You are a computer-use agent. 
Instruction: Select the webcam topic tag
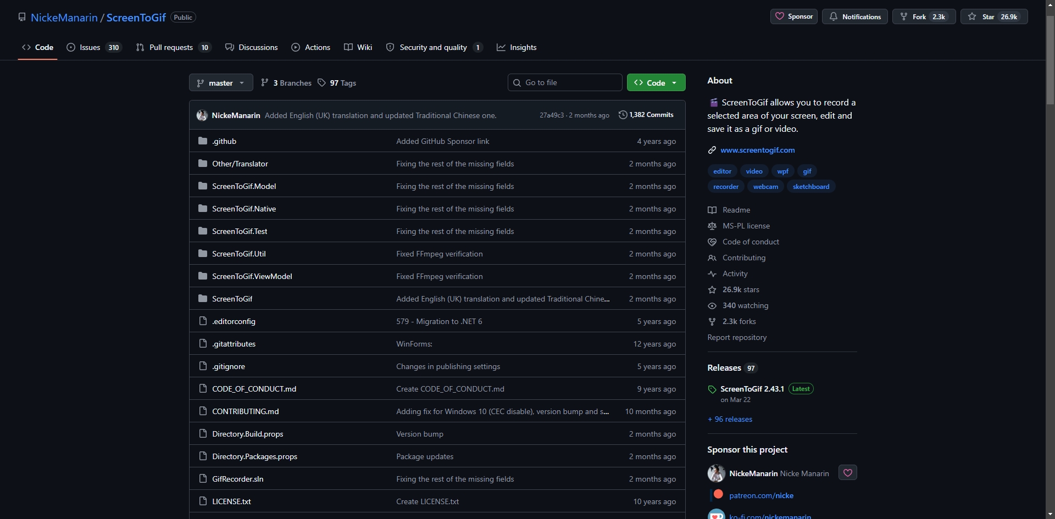pos(765,187)
